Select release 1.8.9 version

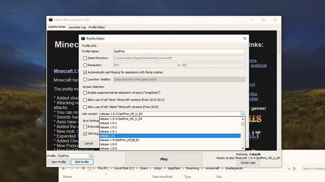point(170,144)
